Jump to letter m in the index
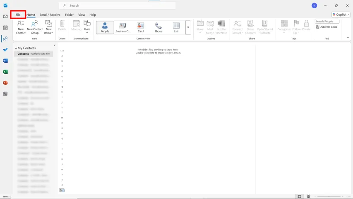Viewport: 353px width, 199px height. (x=62, y=118)
